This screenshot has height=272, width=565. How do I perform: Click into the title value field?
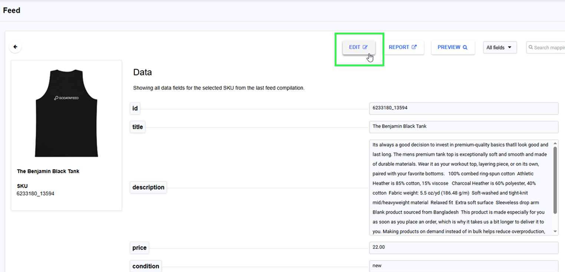[463, 127]
